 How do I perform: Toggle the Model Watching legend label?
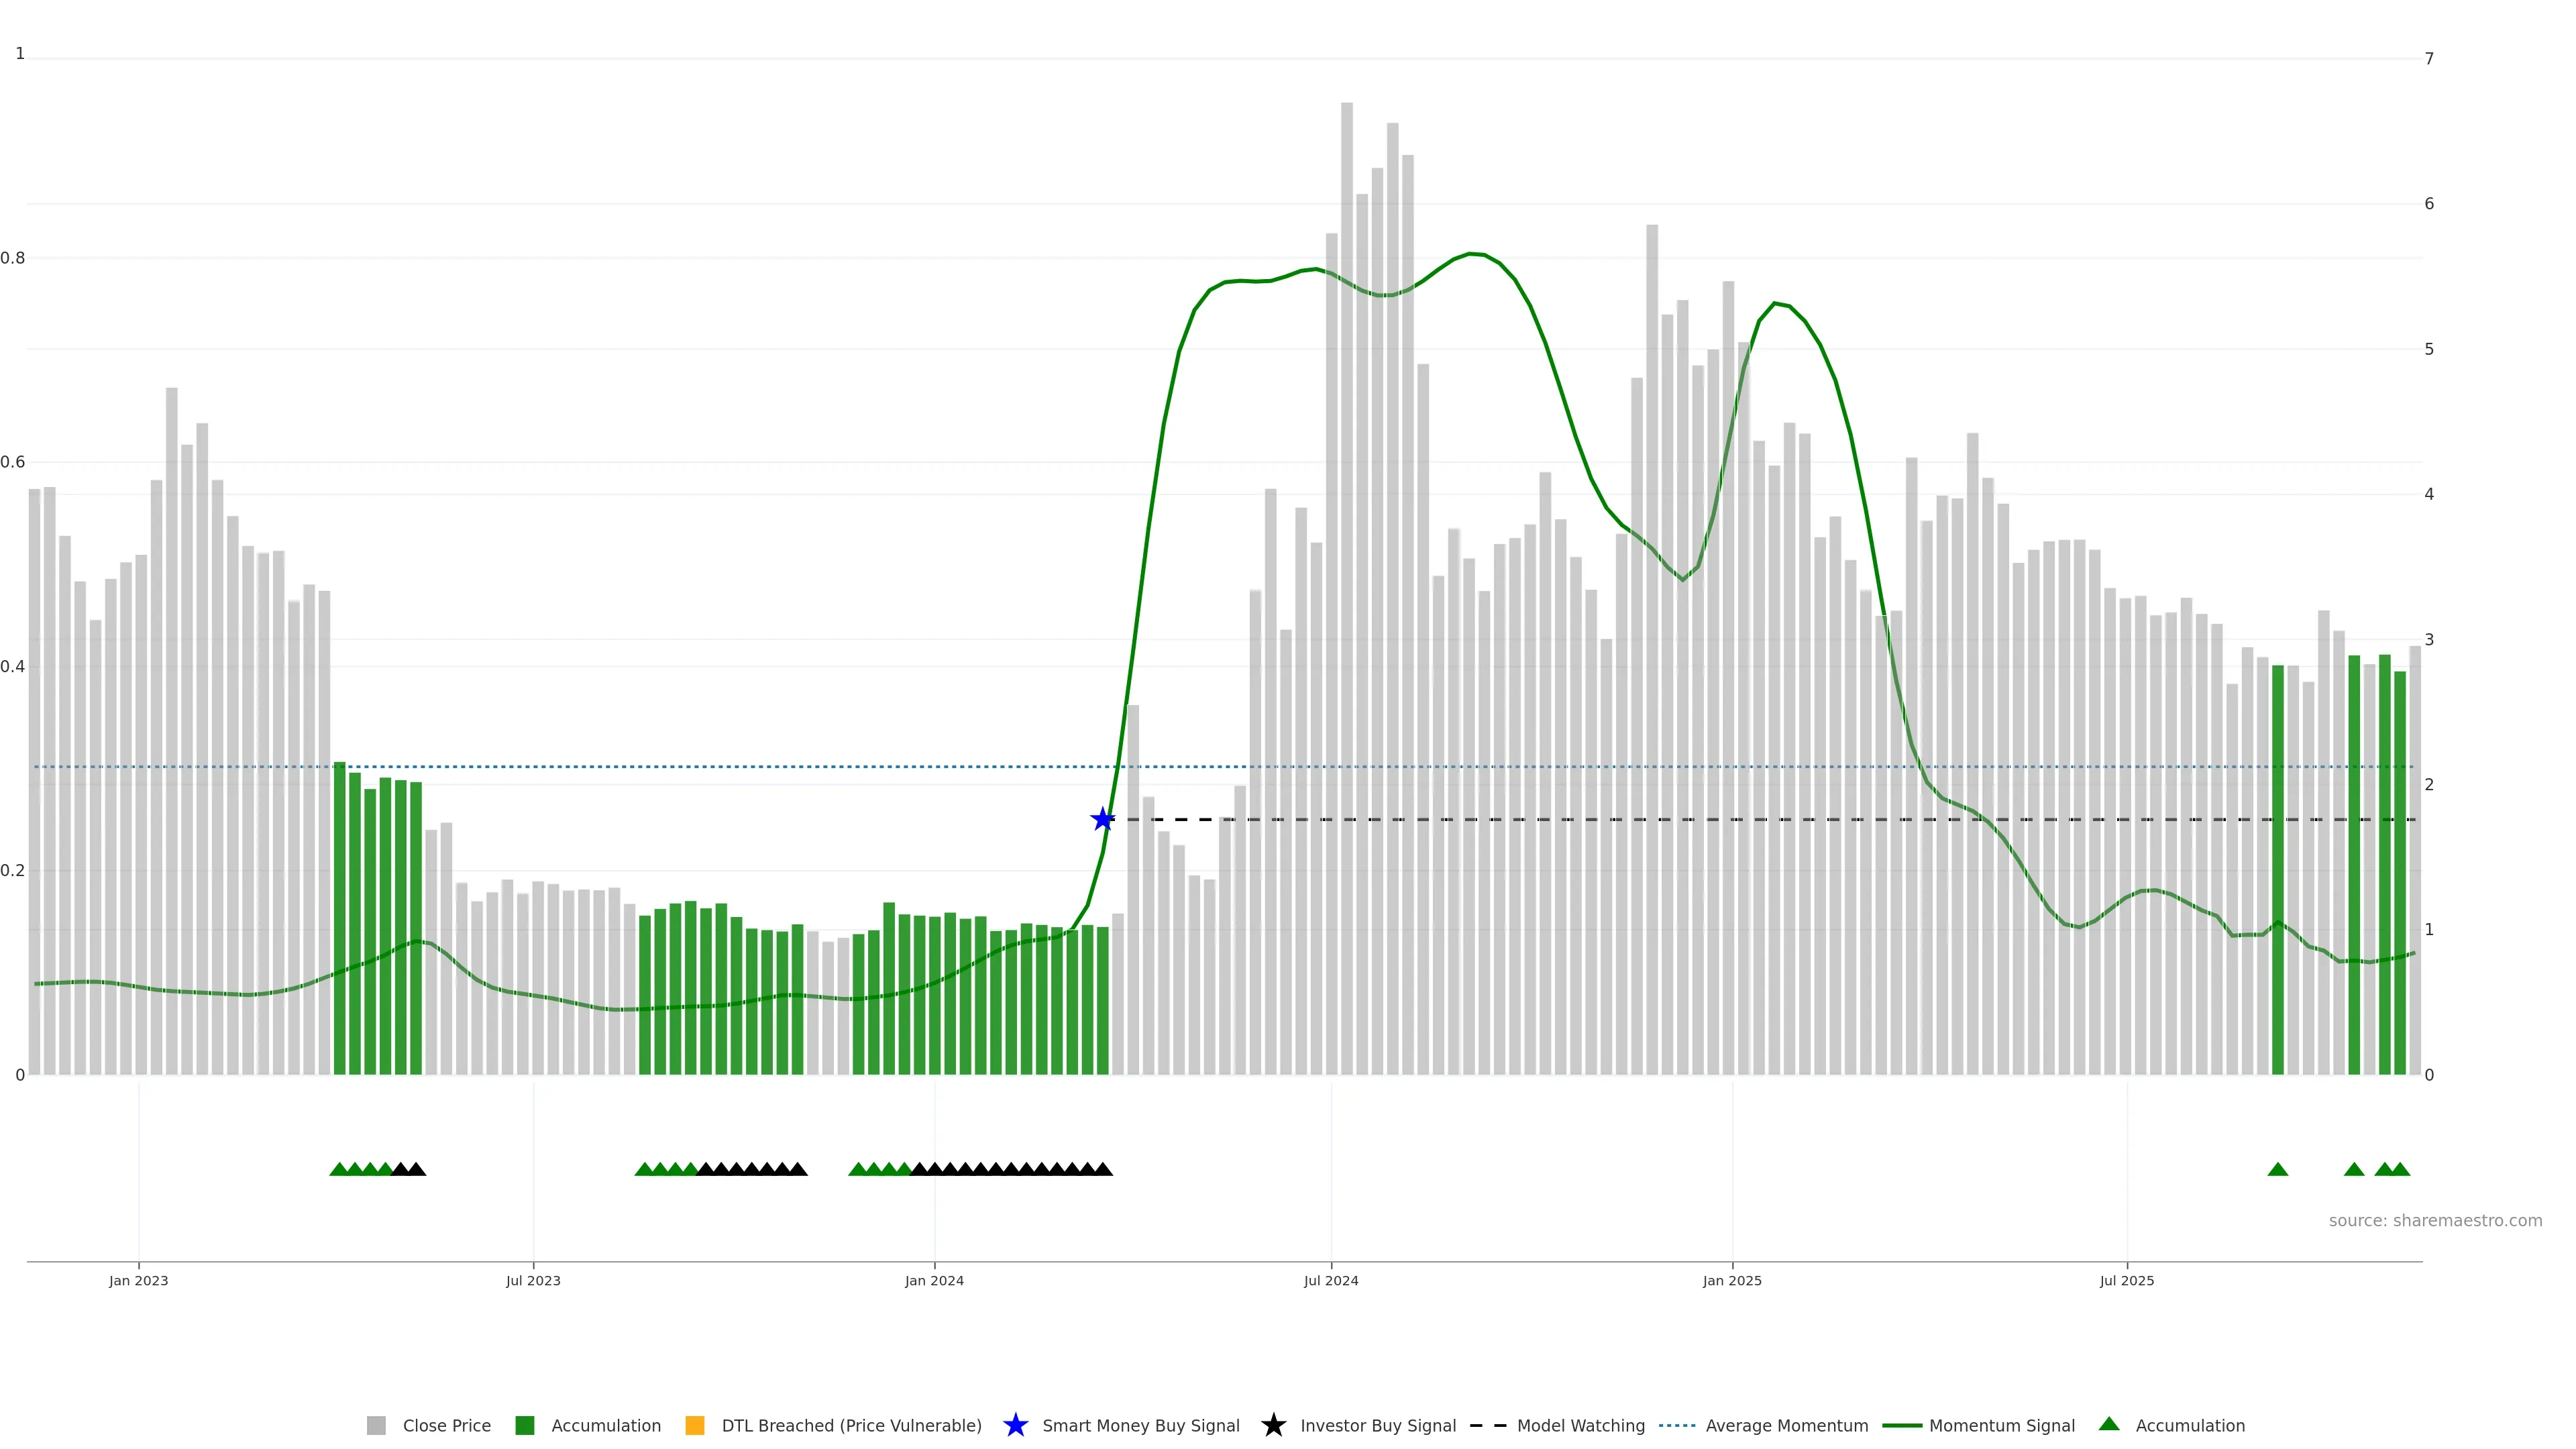coord(1580,1426)
